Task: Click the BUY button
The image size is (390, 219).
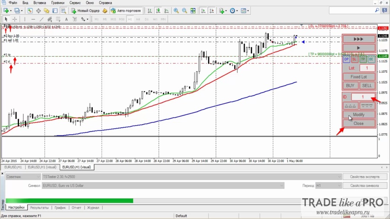Action: pyautogui.click(x=350, y=85)
